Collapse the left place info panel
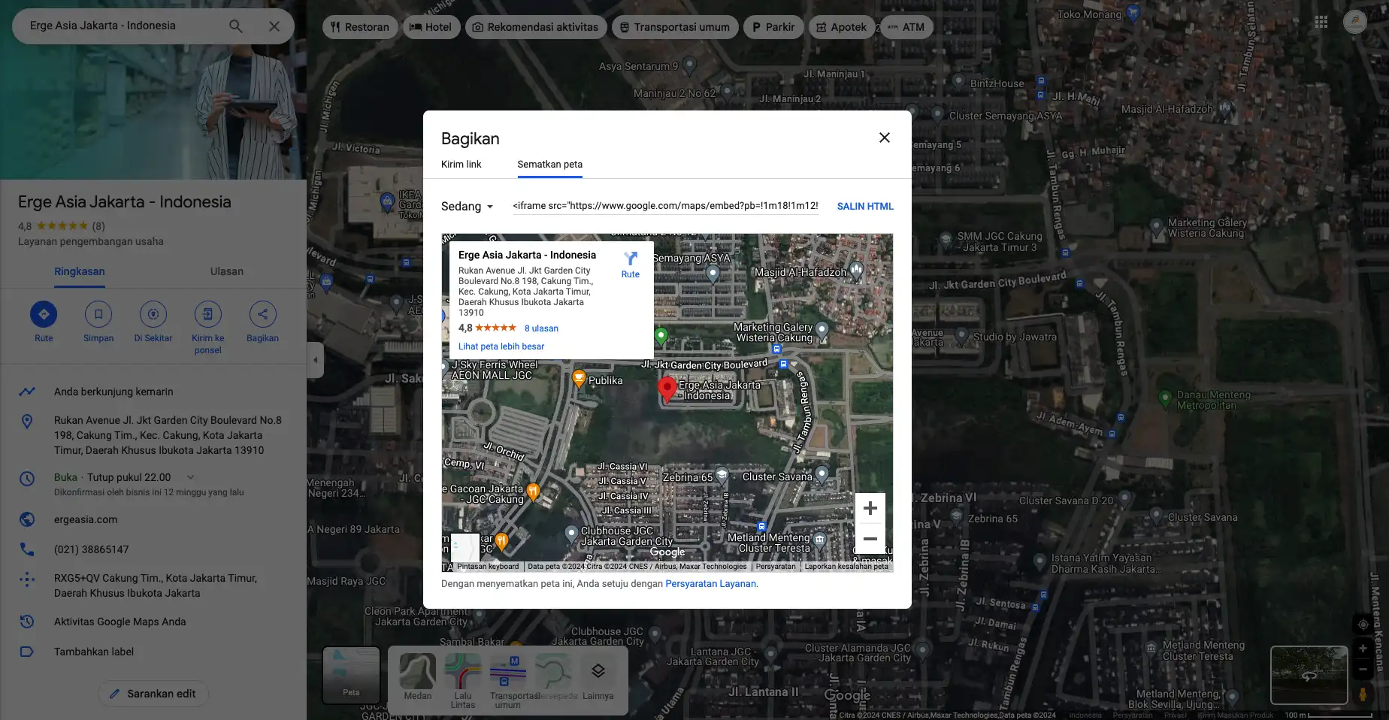Screen dimensions: 1389x720 click(x=316, y=360)
